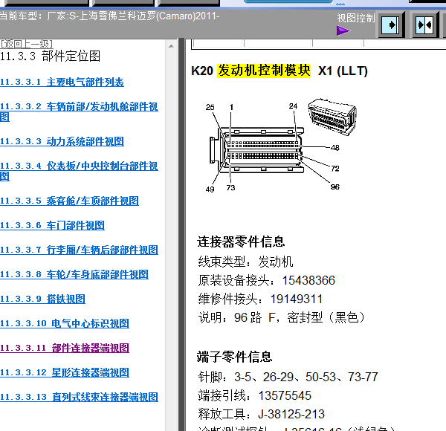
Task: Click the 连接器零件信息 heading
Action: click(x=241, y=242)
